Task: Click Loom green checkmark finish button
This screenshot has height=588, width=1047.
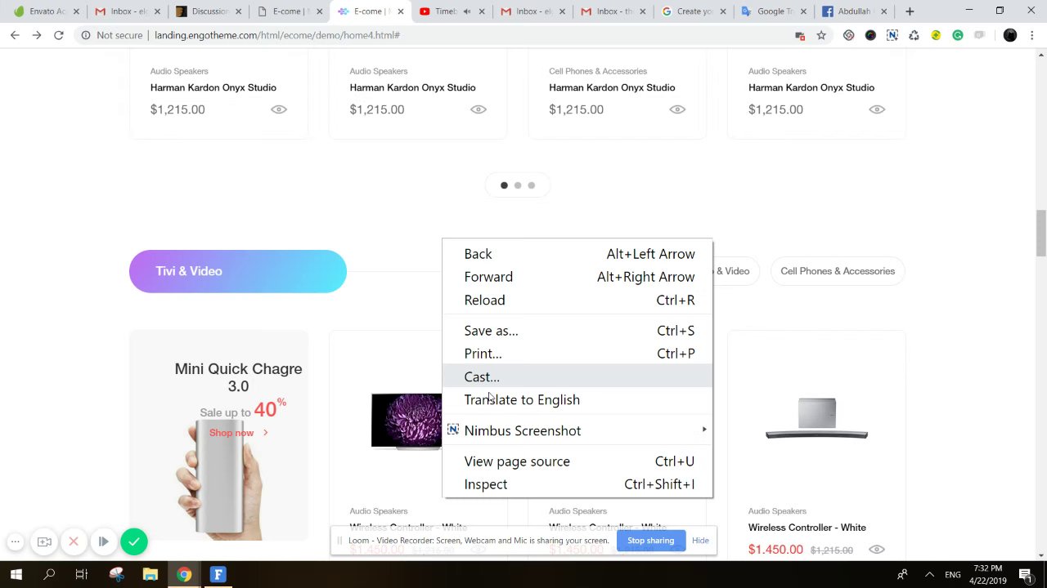Action: coord(134,541)
